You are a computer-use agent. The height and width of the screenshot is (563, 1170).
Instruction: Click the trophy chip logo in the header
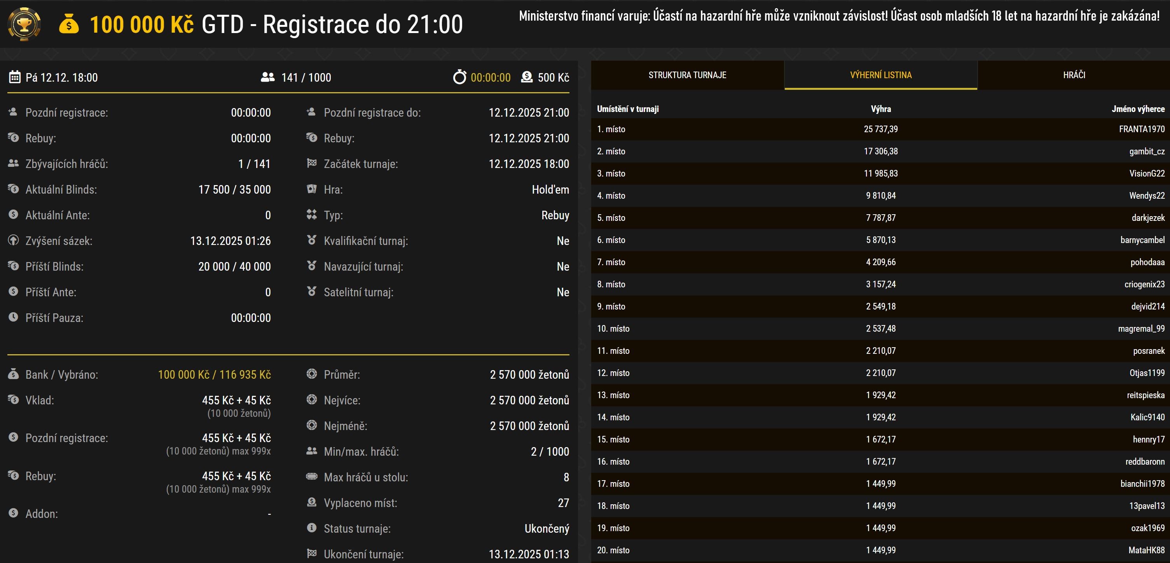24,24
